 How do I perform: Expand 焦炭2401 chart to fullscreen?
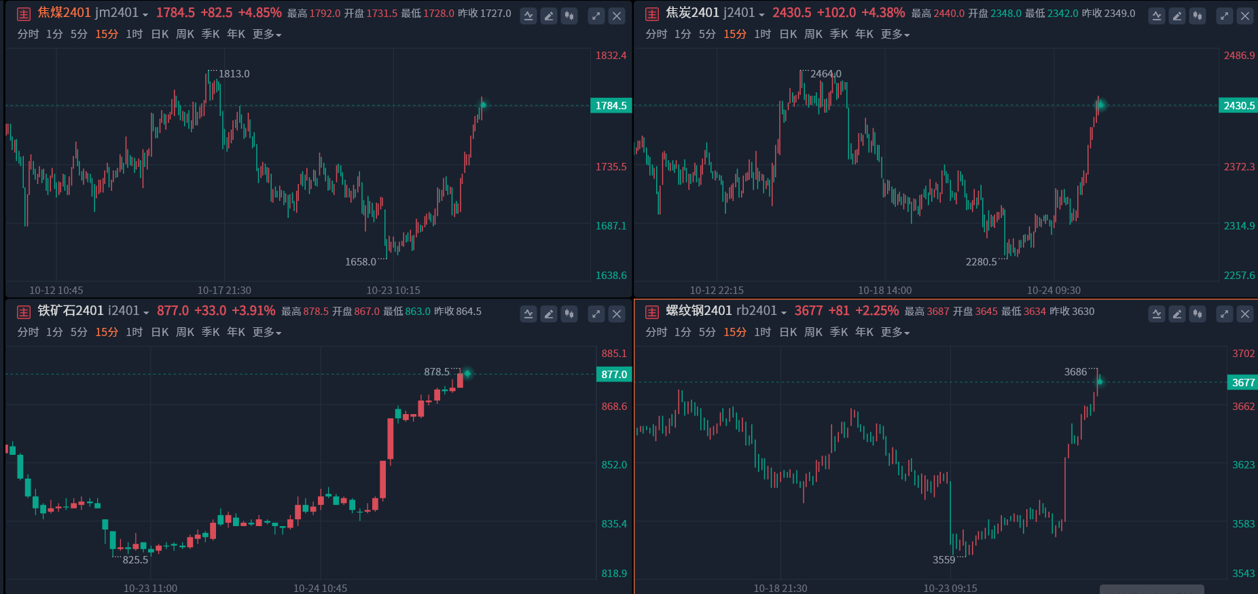[1225, 16]
